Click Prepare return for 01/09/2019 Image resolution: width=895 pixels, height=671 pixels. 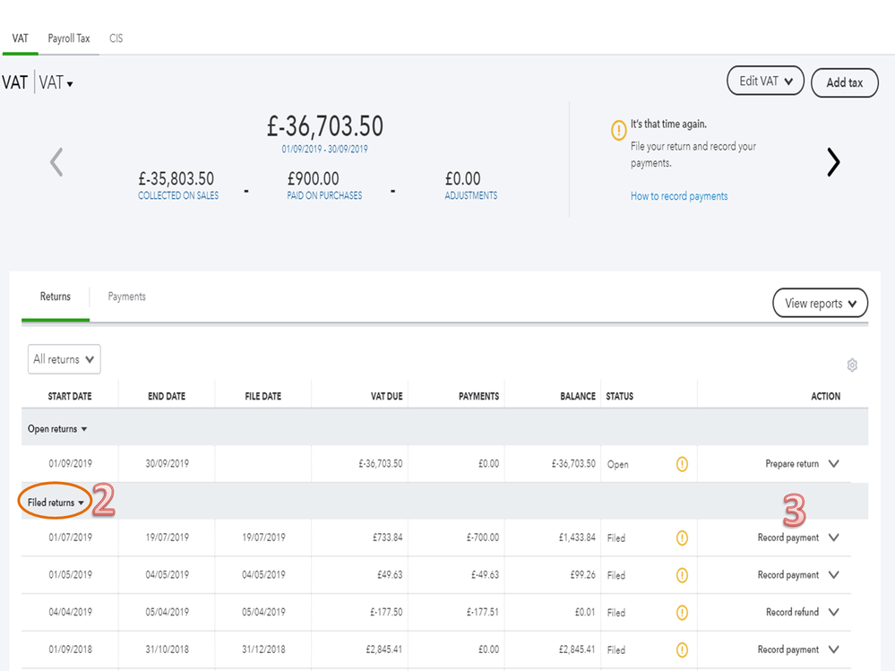click(792, 464)
